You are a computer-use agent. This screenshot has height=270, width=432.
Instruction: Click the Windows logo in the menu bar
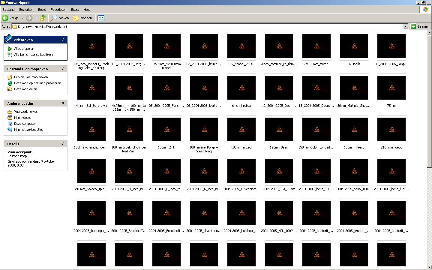click(x=425, y=10)
